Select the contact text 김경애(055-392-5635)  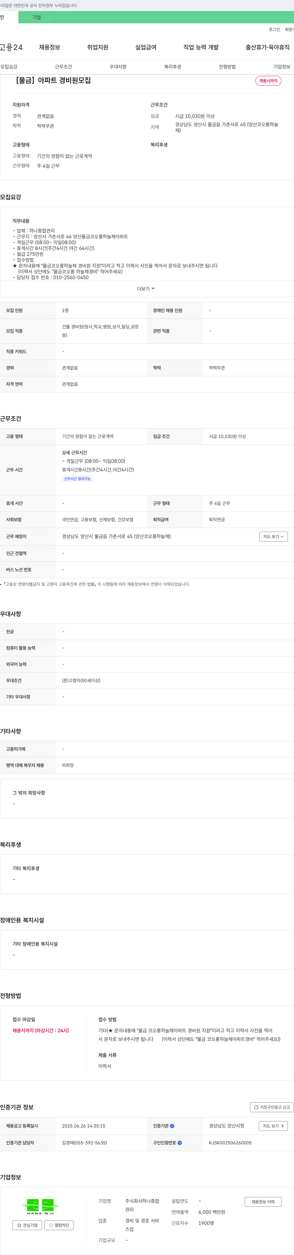pos(85,1143)
